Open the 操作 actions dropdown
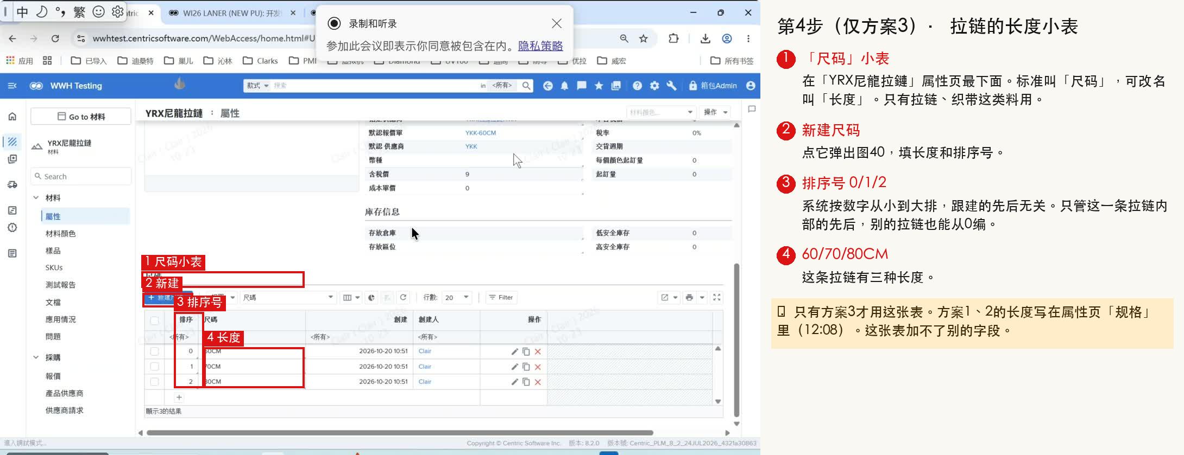Image resolution: width=1184 pixels, height=455 pixels. pos(715,112)
